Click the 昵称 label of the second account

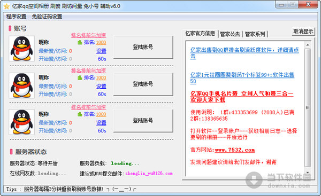click(x=44, y=77)
